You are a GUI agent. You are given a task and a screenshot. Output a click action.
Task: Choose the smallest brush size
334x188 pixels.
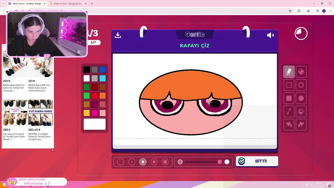coord(121,162)
